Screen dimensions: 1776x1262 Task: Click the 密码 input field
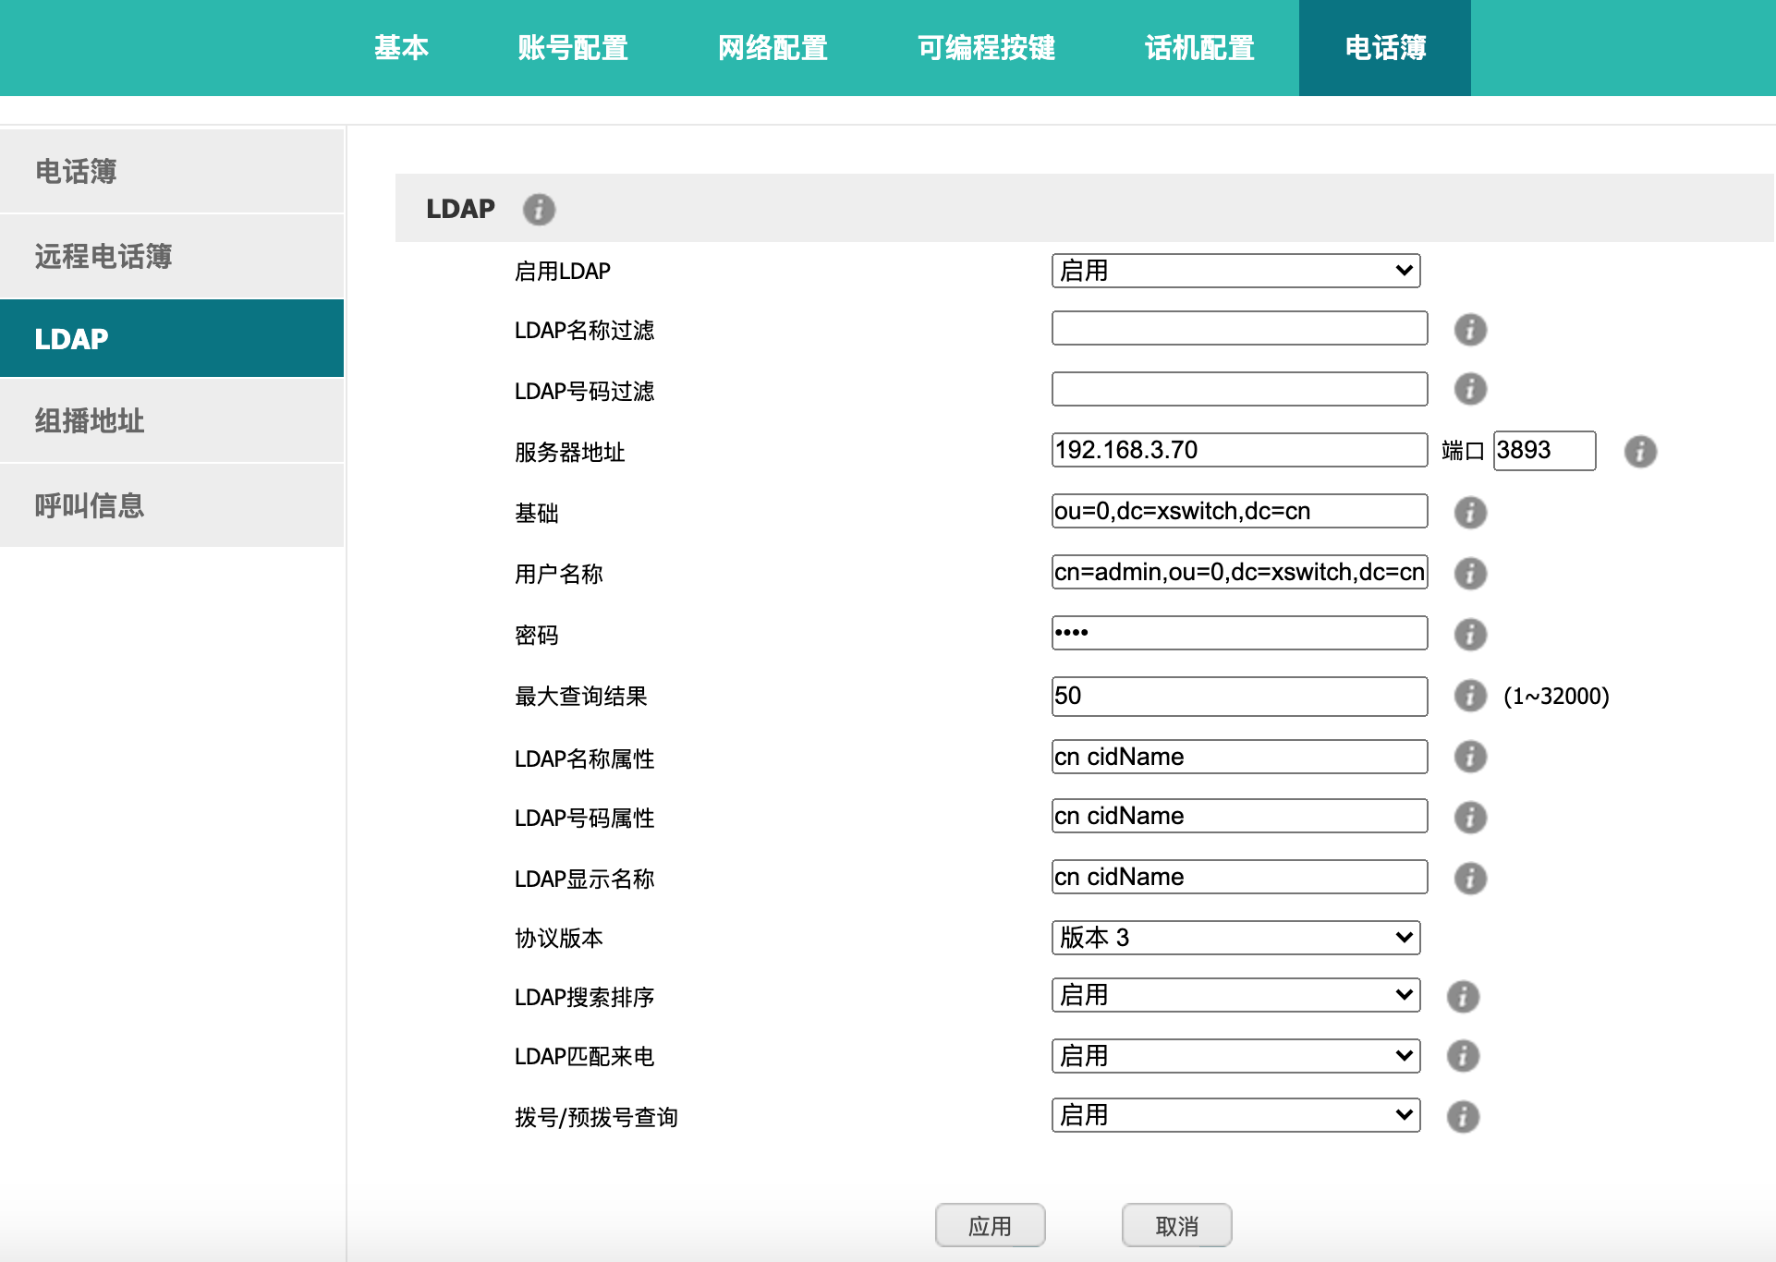pyautogui.click(x=1239, y=633)
